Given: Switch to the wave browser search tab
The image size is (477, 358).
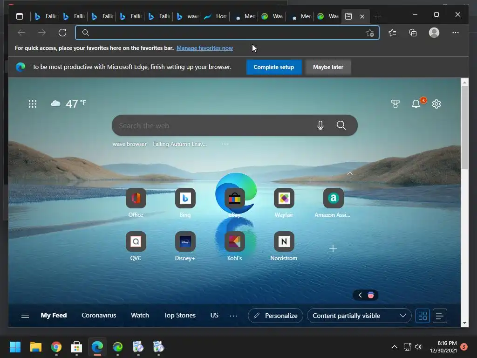Looking at the screenshot, I should click(187, 16).
